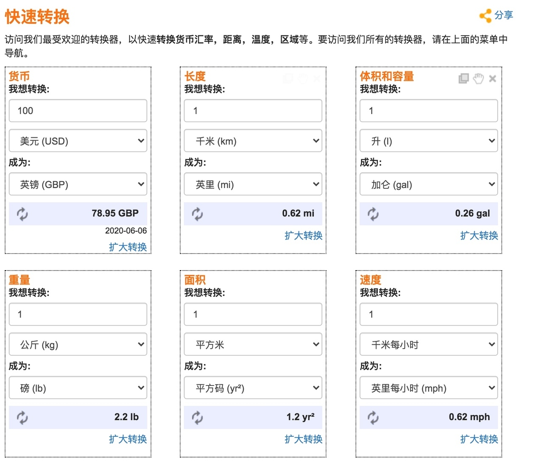Image resolution: width=534 pixels, height=469 pixels.
Task: Close the volume and capacity widget
Action: point(492,78)
